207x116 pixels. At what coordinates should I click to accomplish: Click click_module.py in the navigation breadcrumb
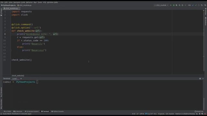coord(25,5)
